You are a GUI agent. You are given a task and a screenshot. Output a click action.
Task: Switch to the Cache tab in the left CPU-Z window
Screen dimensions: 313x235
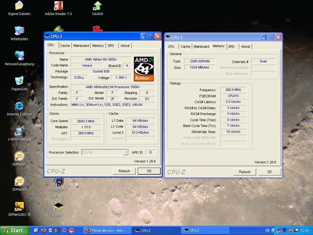65,45
